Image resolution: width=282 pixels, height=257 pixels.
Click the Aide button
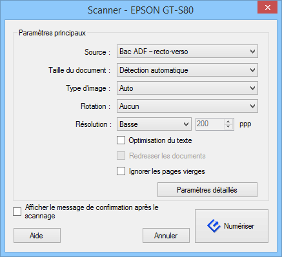point(37,236)
